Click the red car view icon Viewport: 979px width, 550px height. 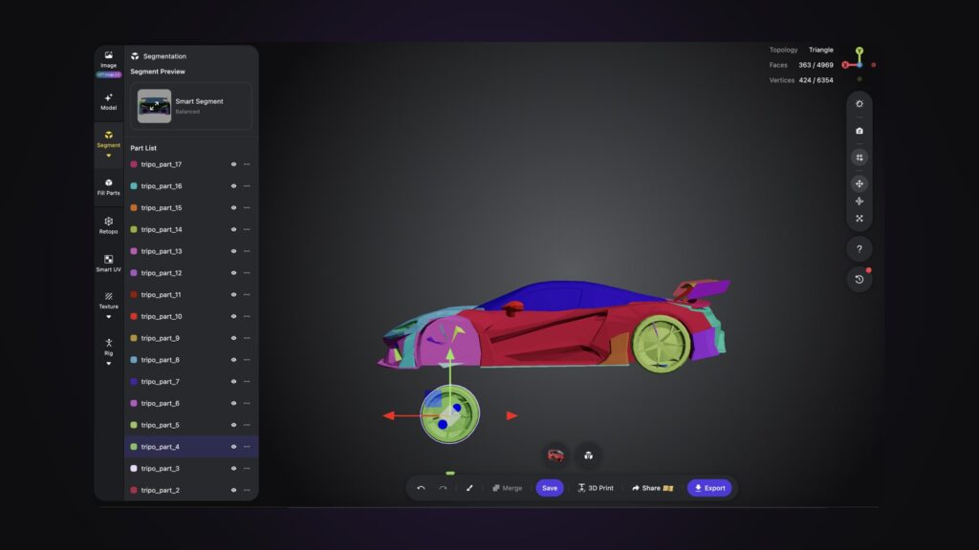(x=555, y=455)
